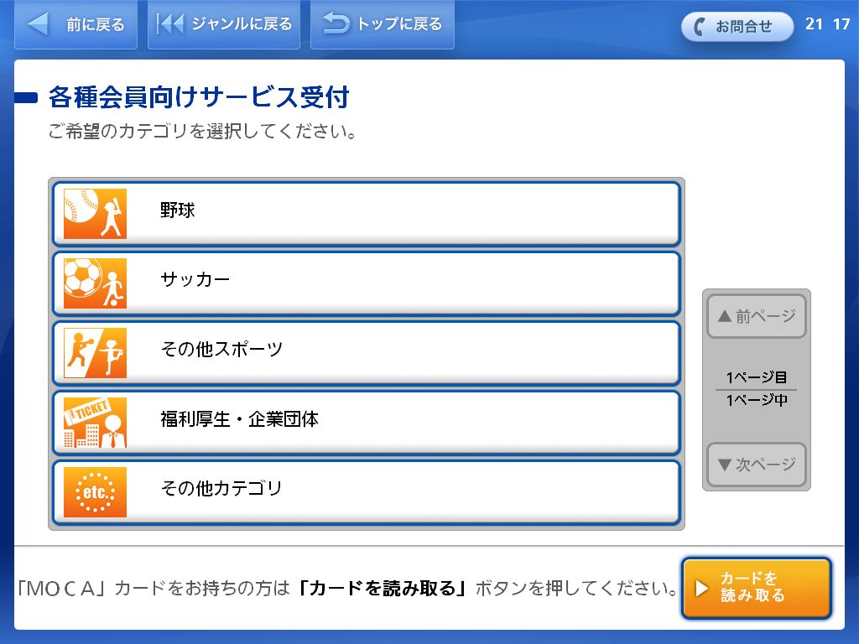Click the phone handset inquiry icon
The height and width of the screenshot is (644, 859).
pyautogui.click(x=699, y=27)
